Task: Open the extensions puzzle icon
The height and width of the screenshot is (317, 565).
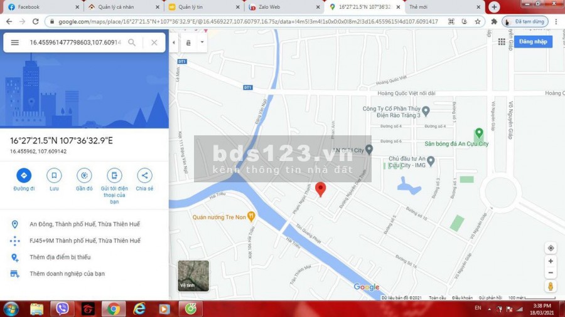Action: tap(494, 21)
